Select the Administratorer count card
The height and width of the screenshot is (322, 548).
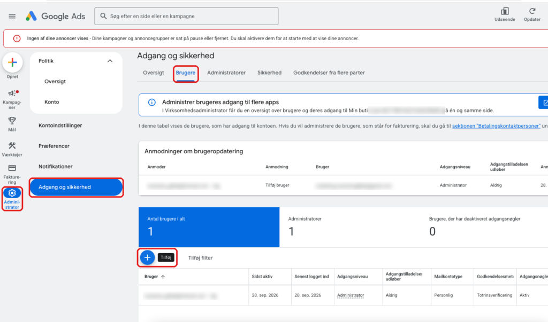coord(350,227)
